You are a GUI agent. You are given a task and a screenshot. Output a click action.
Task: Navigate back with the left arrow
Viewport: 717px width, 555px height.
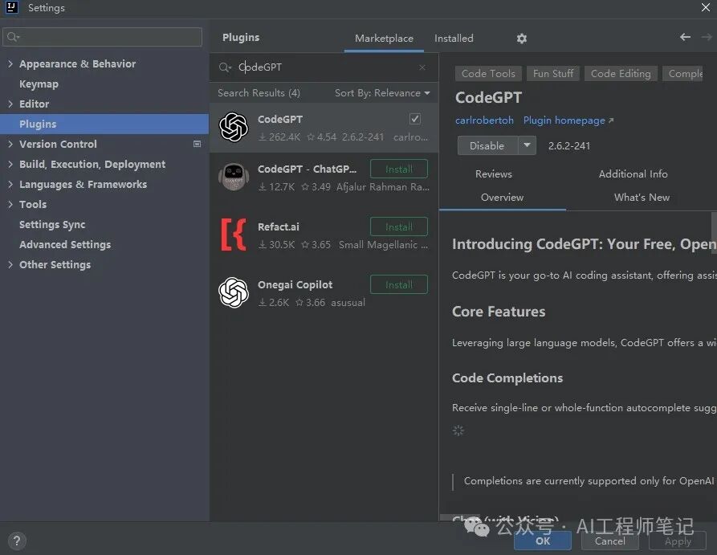tap(685, 37)
